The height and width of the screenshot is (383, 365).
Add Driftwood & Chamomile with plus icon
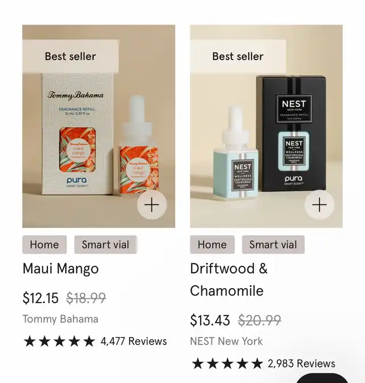coord(319,205)
